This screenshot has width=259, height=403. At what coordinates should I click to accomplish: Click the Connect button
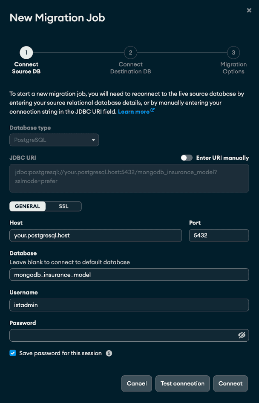pyautogui.click(x=230, y=383)
